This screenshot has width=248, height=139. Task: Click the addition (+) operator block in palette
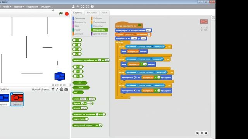77,40
